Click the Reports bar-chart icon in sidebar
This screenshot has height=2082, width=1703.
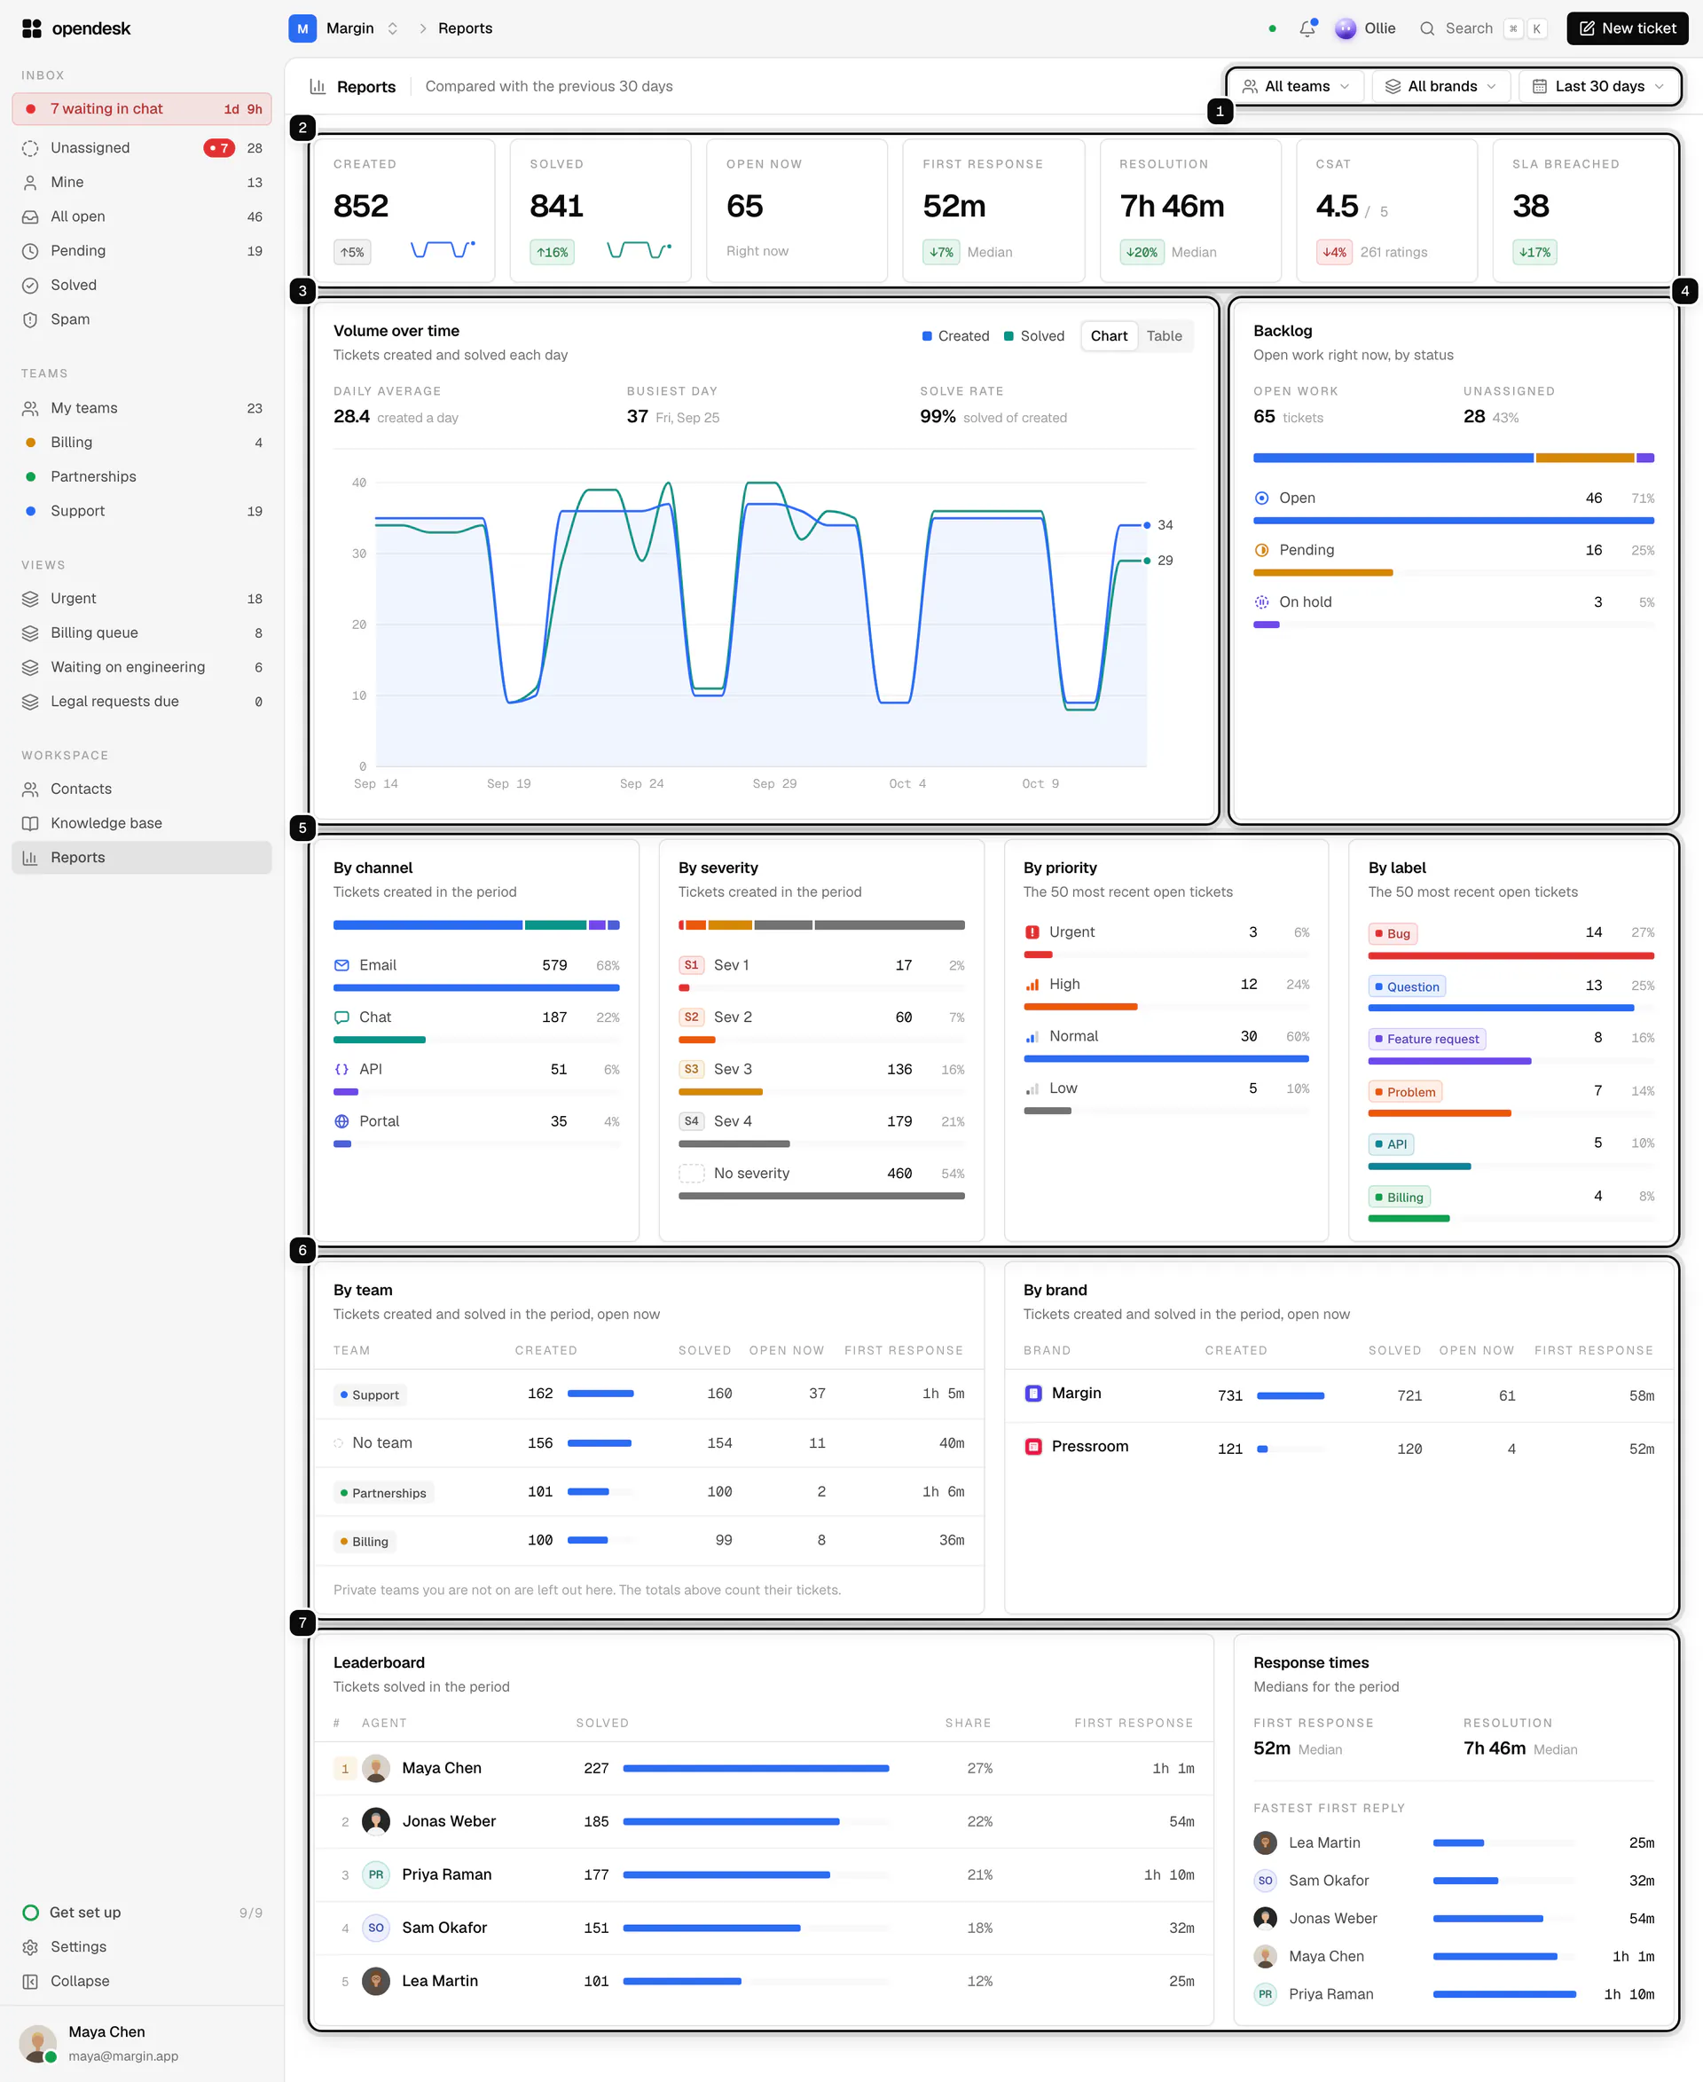pos(30,858)
